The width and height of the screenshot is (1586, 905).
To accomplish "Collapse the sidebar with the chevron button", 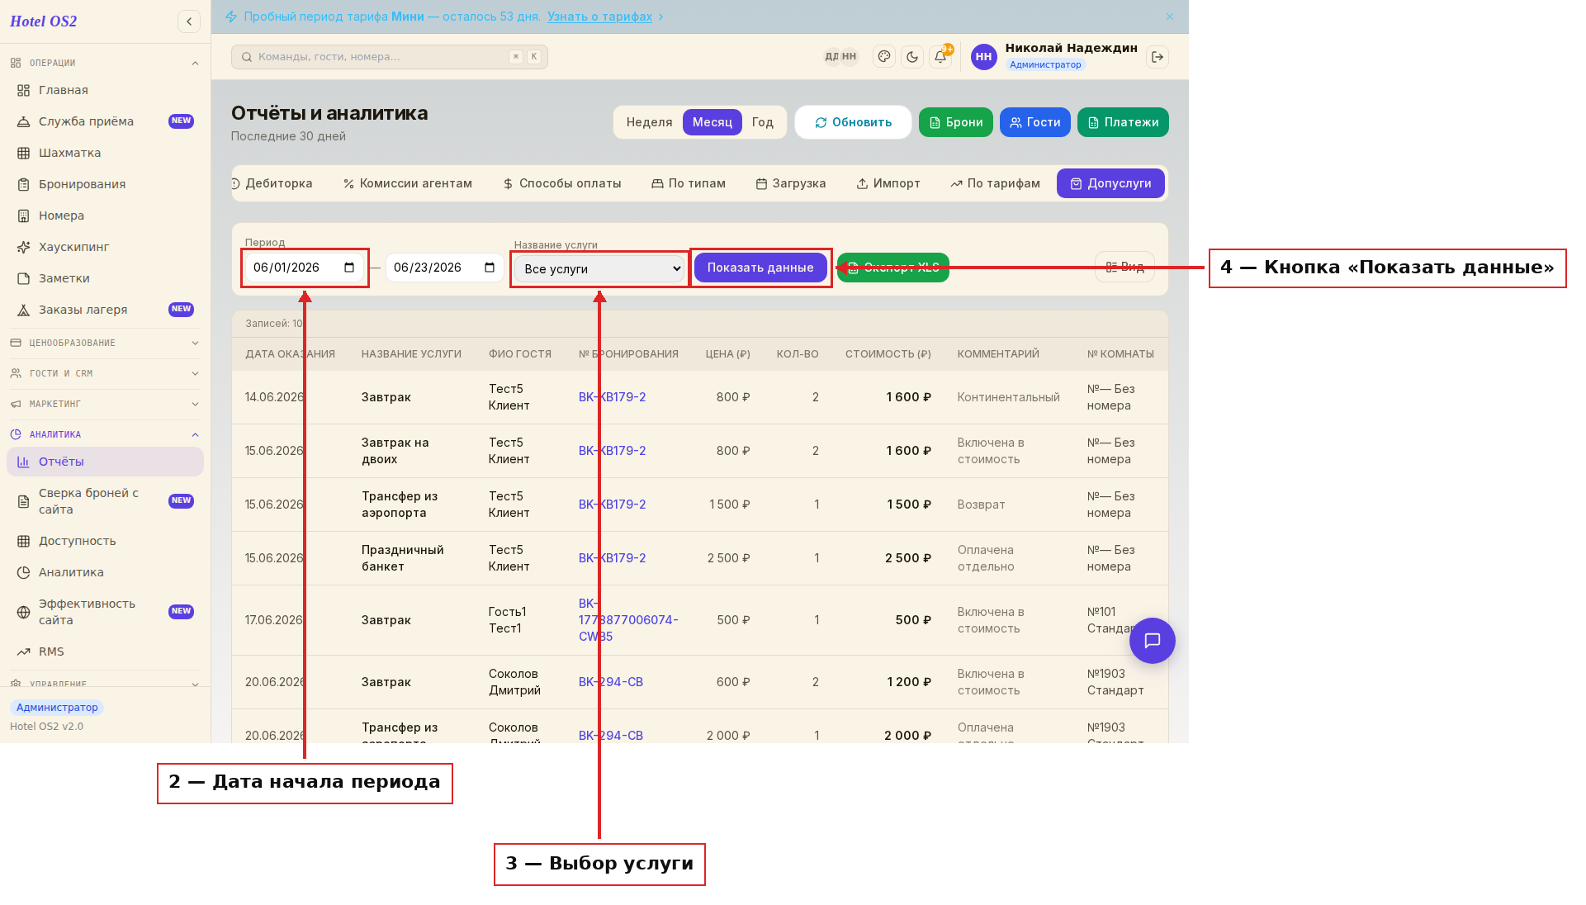I will click(x=189, y=21).
